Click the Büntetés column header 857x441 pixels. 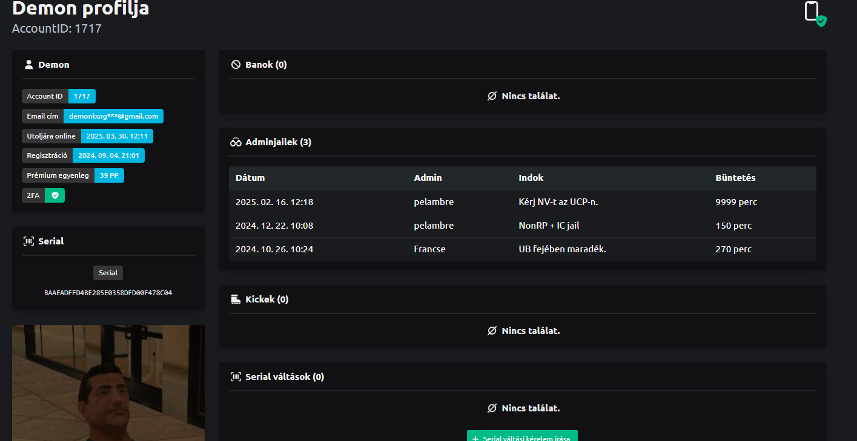(735, 178)
